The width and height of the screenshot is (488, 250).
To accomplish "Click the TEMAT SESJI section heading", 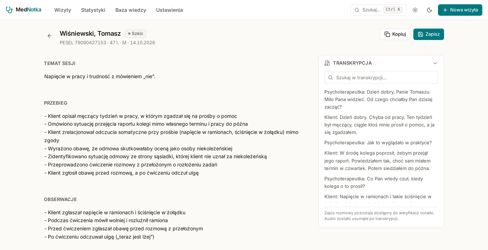I will tap(60, 64).
